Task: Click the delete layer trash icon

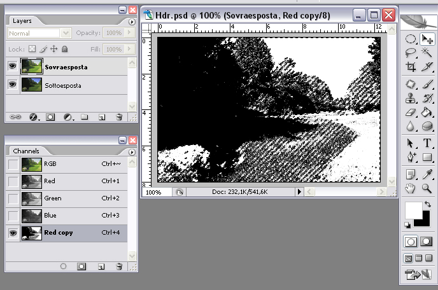Action: pyautogui.click(x=119, y=117)
